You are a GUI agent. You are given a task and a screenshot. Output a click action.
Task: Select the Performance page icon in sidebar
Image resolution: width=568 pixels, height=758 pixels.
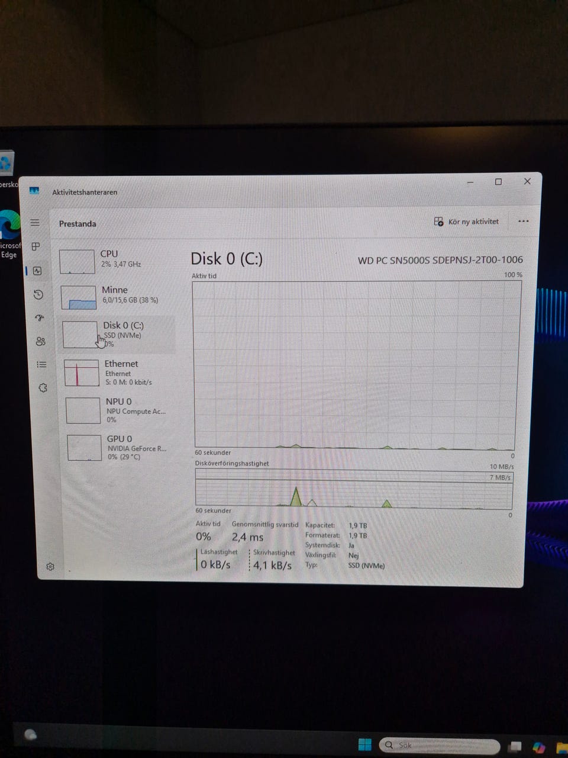37,271
